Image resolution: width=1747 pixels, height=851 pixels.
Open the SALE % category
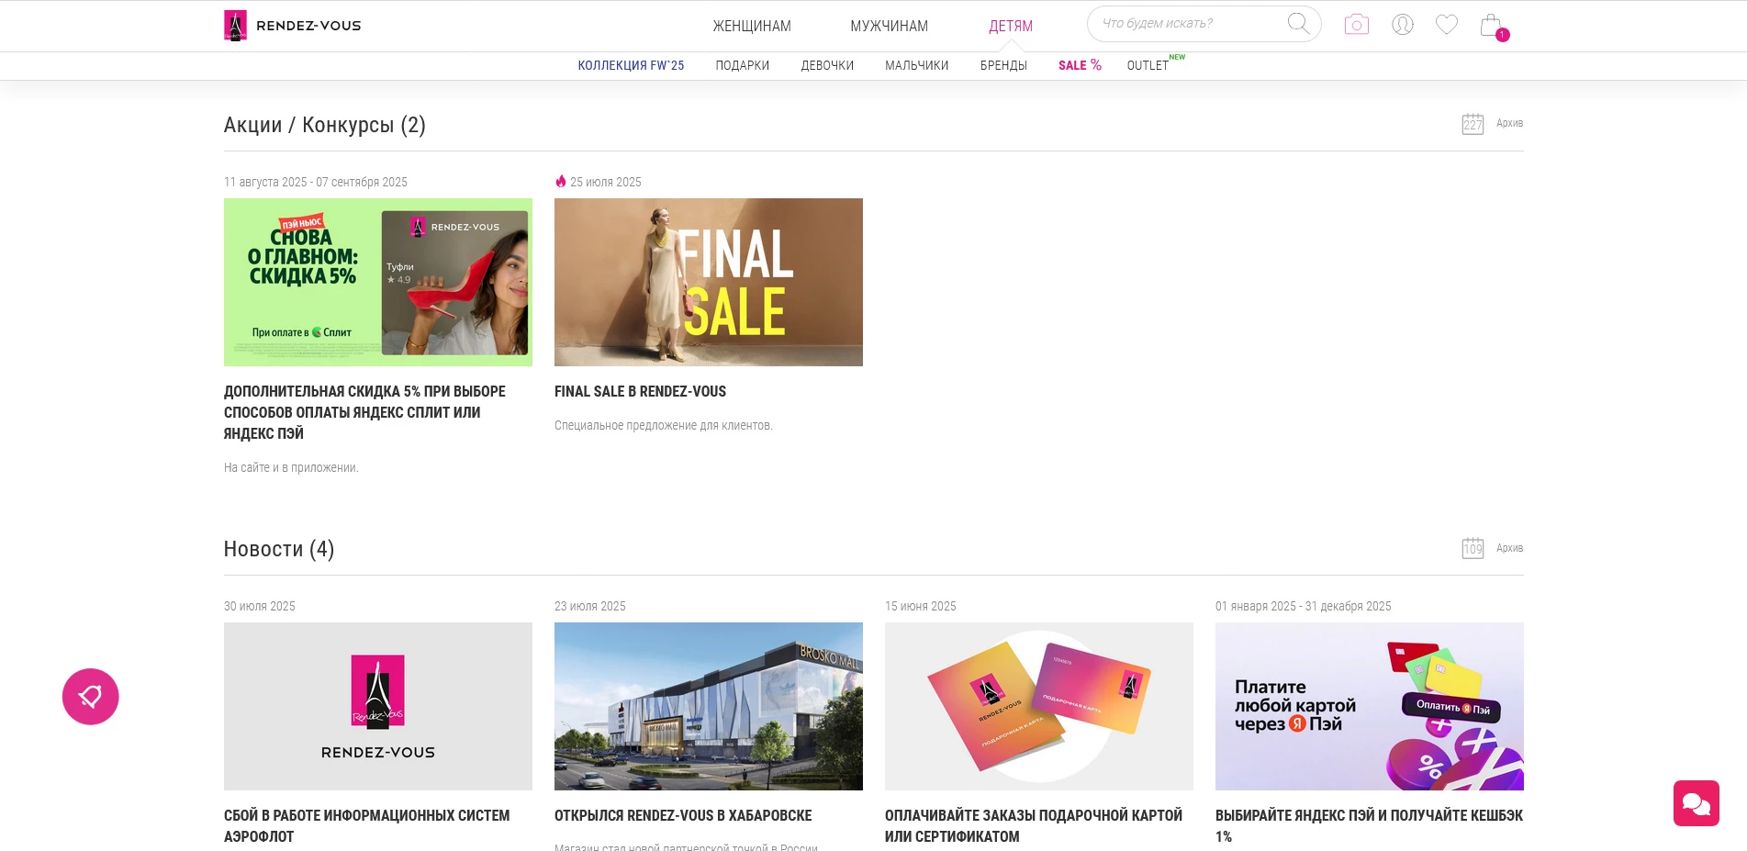(1079, 65)
